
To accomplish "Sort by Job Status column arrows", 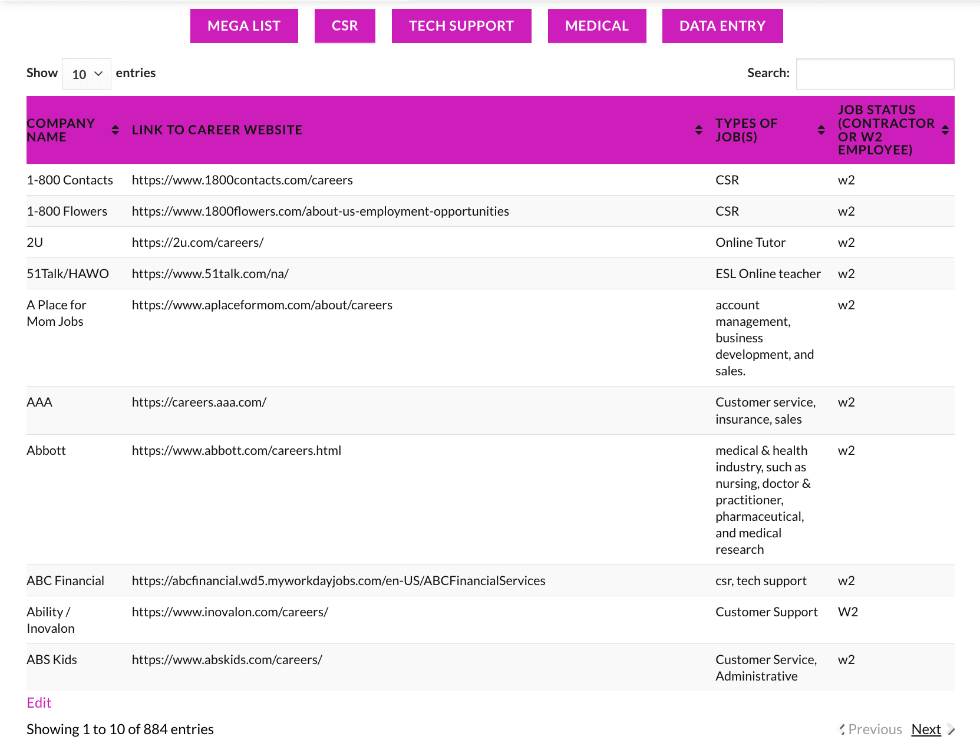I will [x=945, y=130].
